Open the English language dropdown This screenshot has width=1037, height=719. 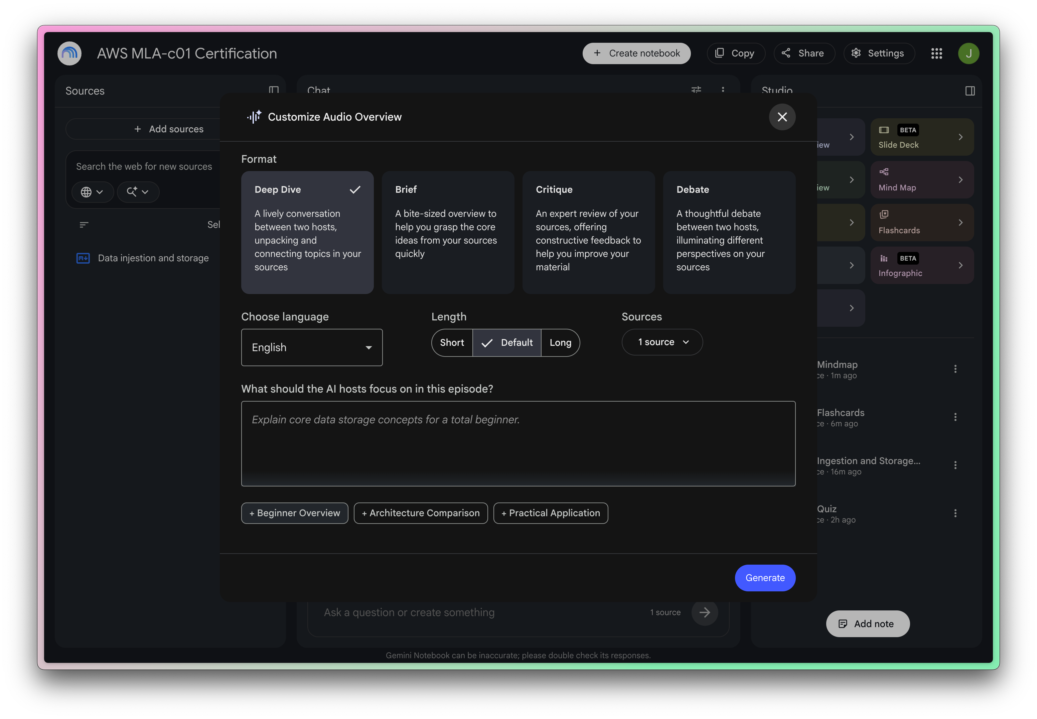(312, 347)
